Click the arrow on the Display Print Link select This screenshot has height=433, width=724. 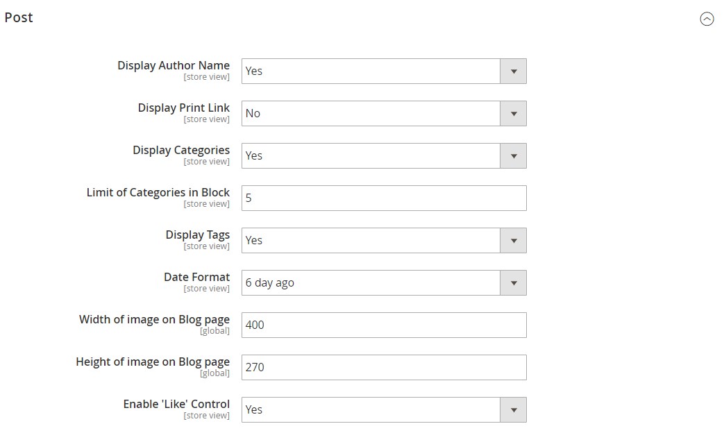[x=514, y=114]
